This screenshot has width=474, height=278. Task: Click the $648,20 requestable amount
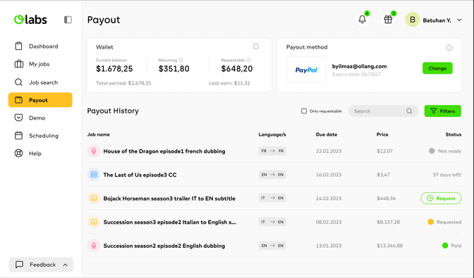[237, 69]
